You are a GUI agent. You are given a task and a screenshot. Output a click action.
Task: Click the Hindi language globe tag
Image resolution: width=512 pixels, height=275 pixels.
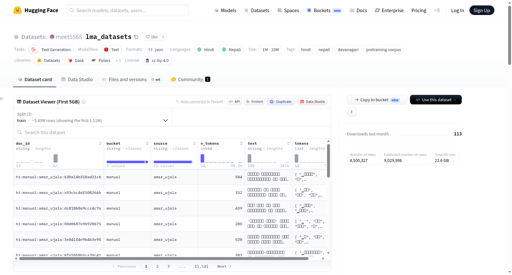(x=205, y=50)
